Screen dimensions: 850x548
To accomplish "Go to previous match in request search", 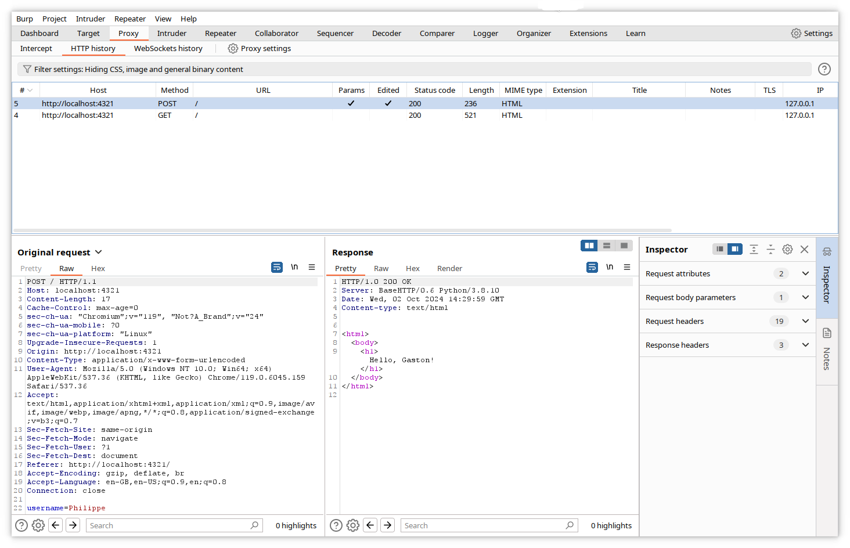I will (56, 525).
